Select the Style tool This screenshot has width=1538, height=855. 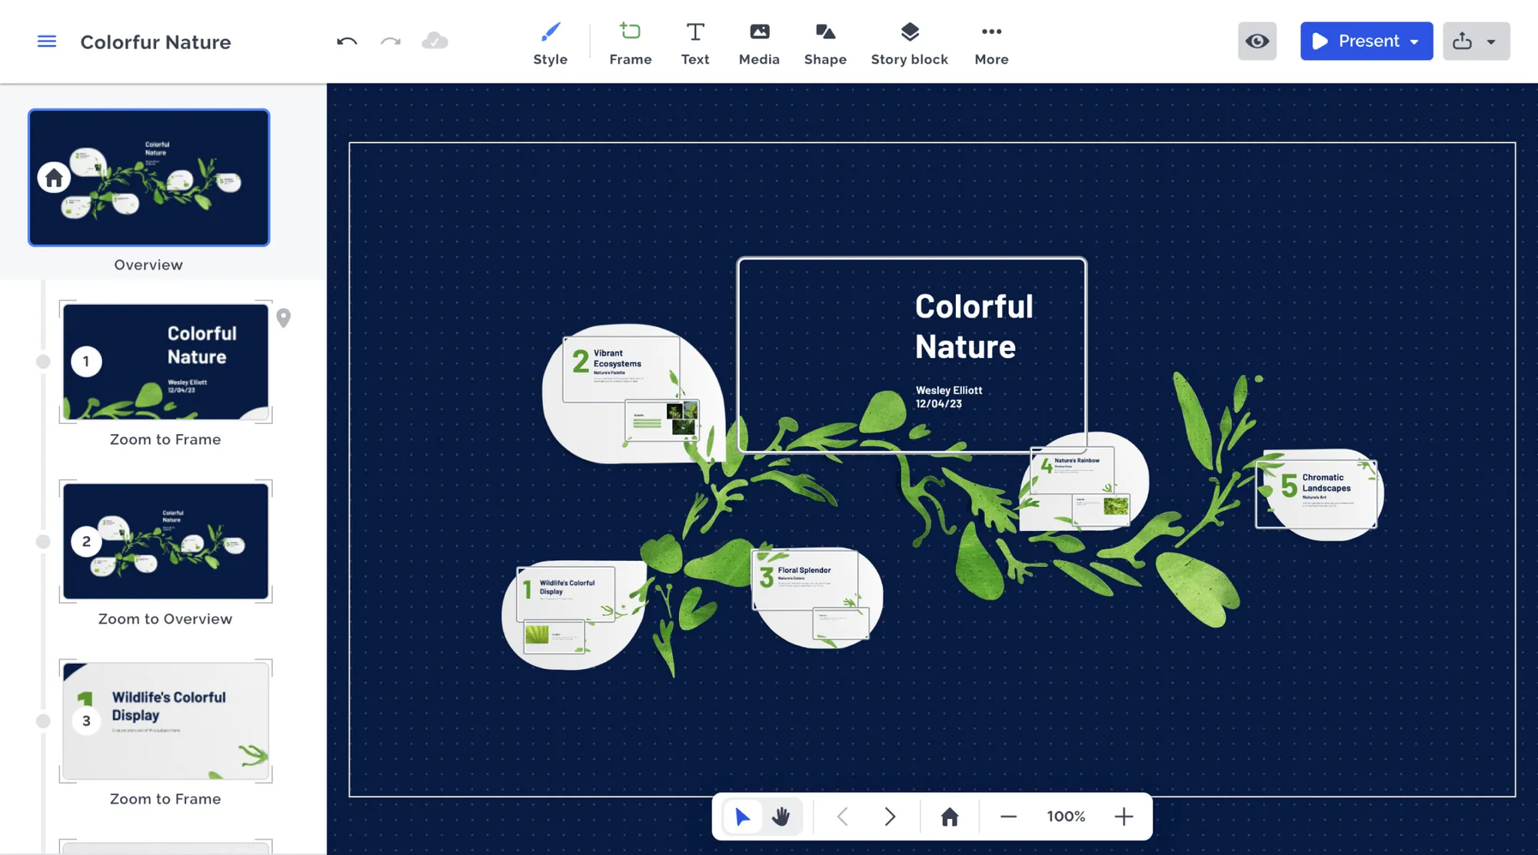click(550, 41)
